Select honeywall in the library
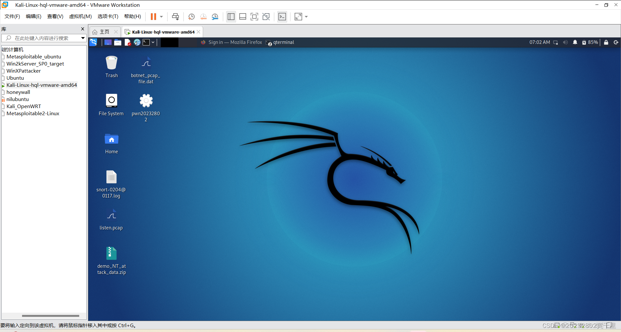The width and height of the screenshot is (621, 332). pyautogui.click(x=18, y=92)
